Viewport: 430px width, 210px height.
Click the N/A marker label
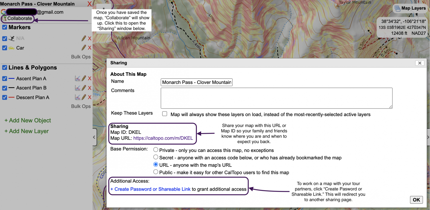[20, 38]
